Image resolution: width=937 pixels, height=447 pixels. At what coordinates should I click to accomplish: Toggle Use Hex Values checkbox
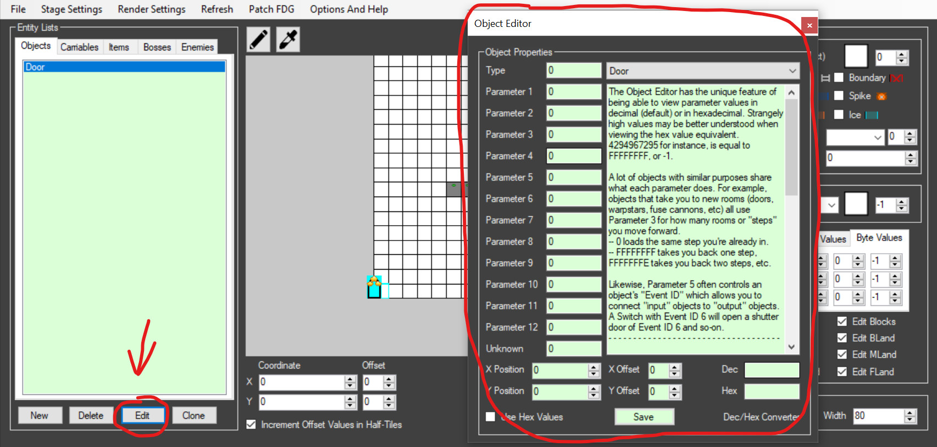[x=491, y=417]
